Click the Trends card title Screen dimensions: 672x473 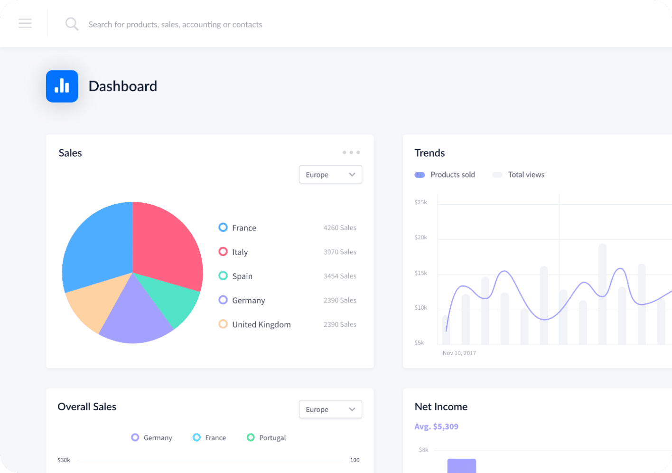(429, 153)
